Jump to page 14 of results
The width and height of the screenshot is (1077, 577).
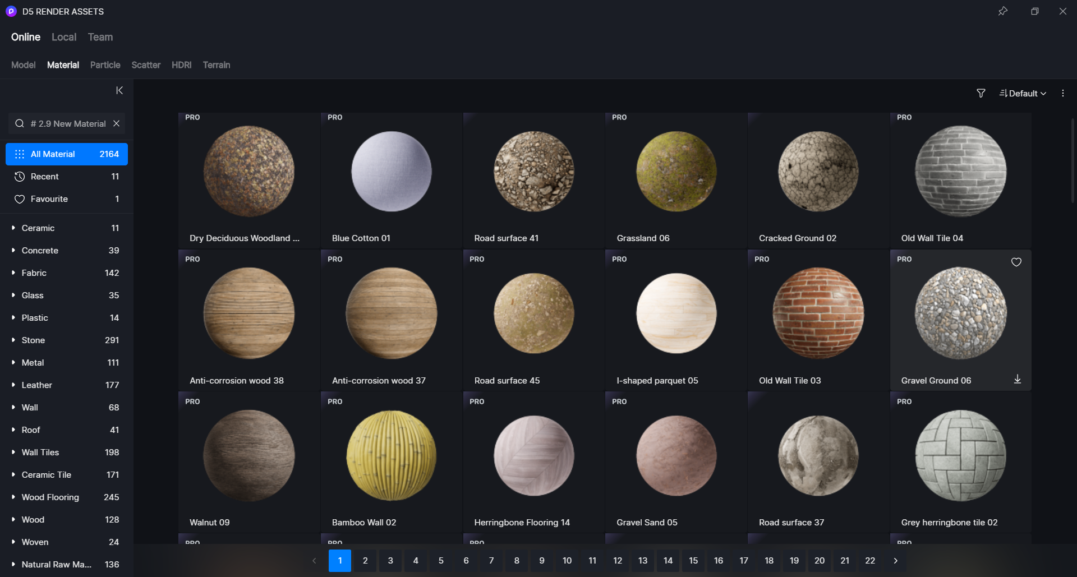pos(668,560)
